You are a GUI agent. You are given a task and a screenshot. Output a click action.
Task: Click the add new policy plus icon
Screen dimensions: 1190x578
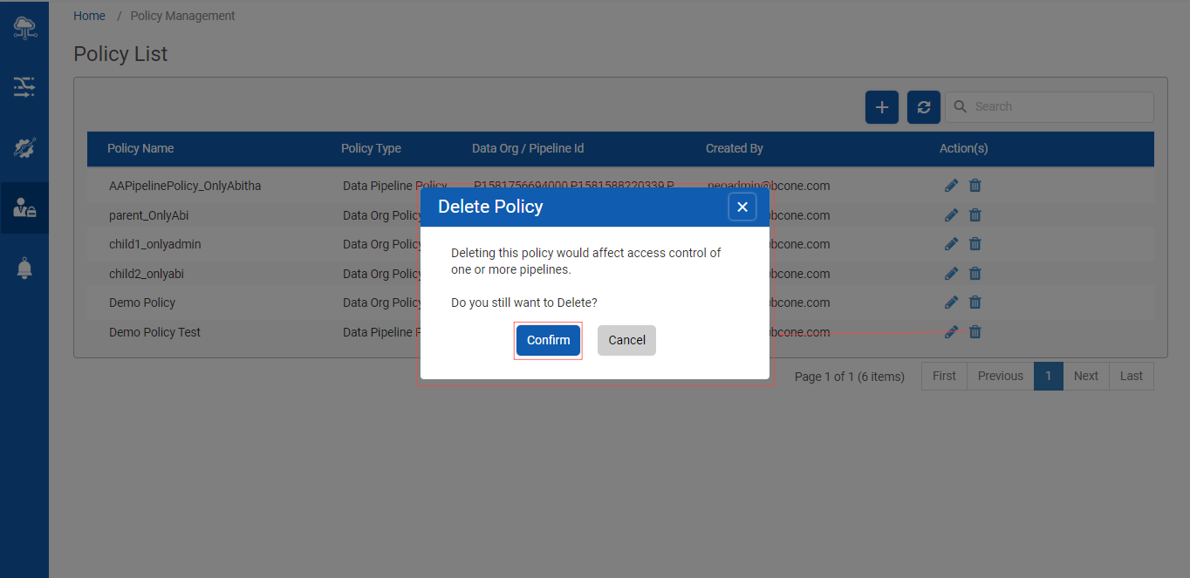[x=881, y=107]
